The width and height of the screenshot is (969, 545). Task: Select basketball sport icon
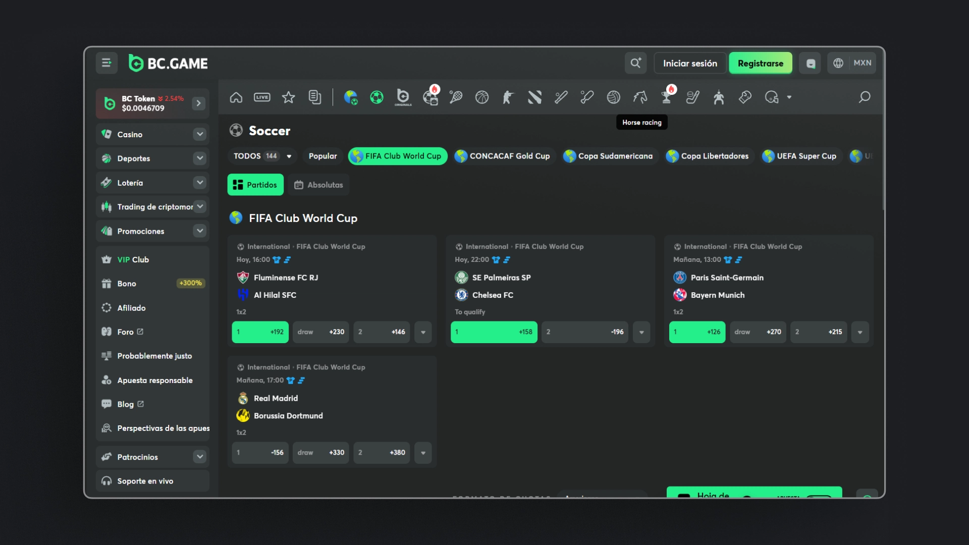point(482,97)
